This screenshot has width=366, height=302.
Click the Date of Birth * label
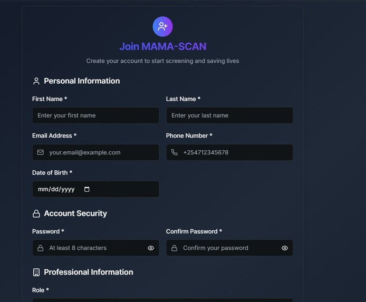tap(52, 172)
